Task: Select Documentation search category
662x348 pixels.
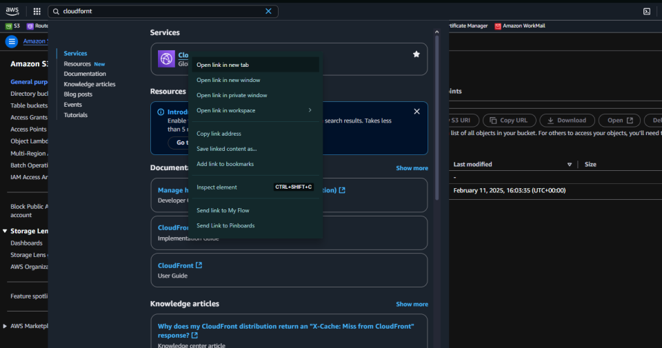Action: (x=85, y=74)
